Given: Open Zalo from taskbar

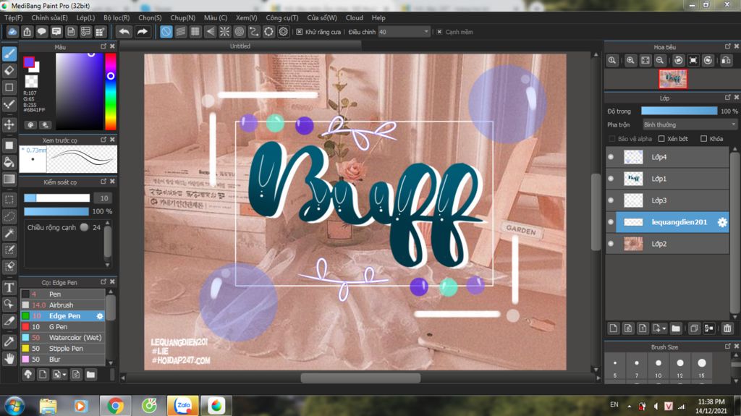Looking at the screenshot, I should coord(183,406).
